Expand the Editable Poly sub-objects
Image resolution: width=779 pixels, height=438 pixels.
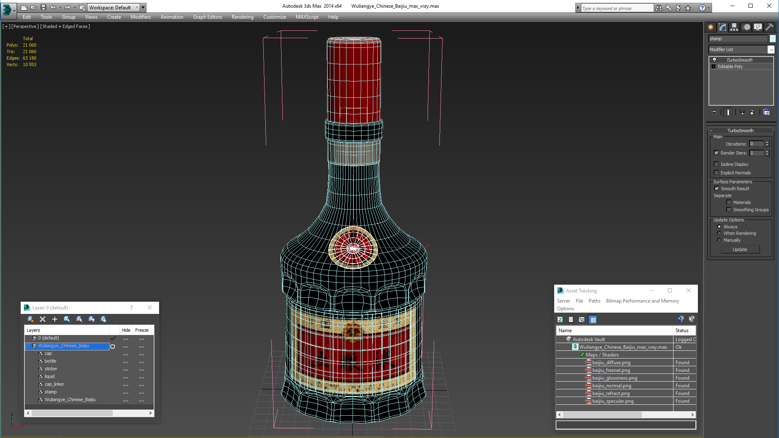click(714, 67)
